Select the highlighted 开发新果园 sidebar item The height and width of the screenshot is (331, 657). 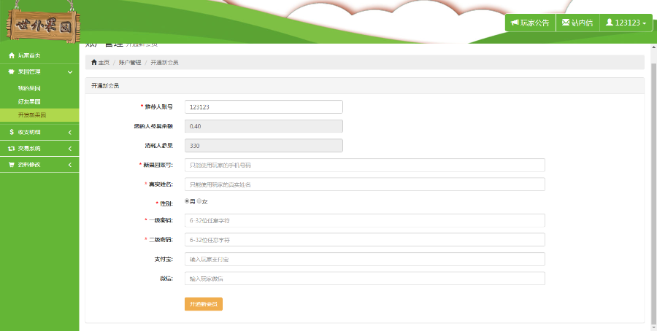tap(39, 115)
